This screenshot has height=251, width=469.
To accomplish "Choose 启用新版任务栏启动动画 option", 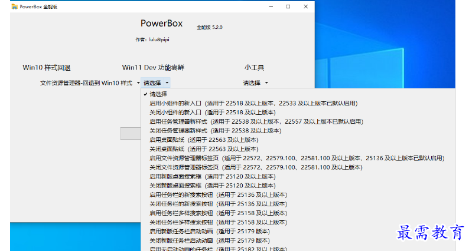I will point(298,232).
